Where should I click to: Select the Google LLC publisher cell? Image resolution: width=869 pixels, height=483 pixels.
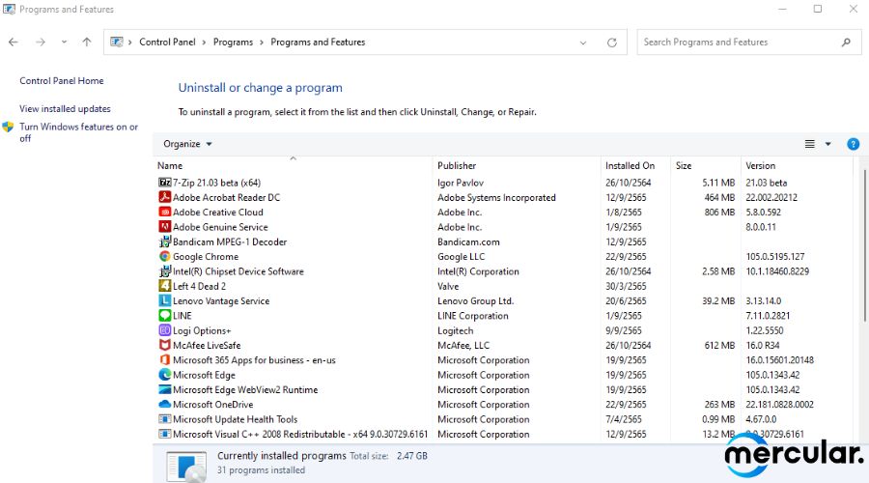[462, 257]
